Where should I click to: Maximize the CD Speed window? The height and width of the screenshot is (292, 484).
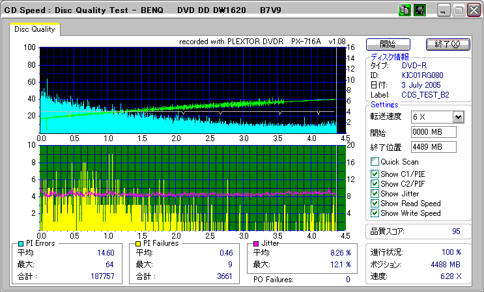pyautogui.click(x=458, y=11)
